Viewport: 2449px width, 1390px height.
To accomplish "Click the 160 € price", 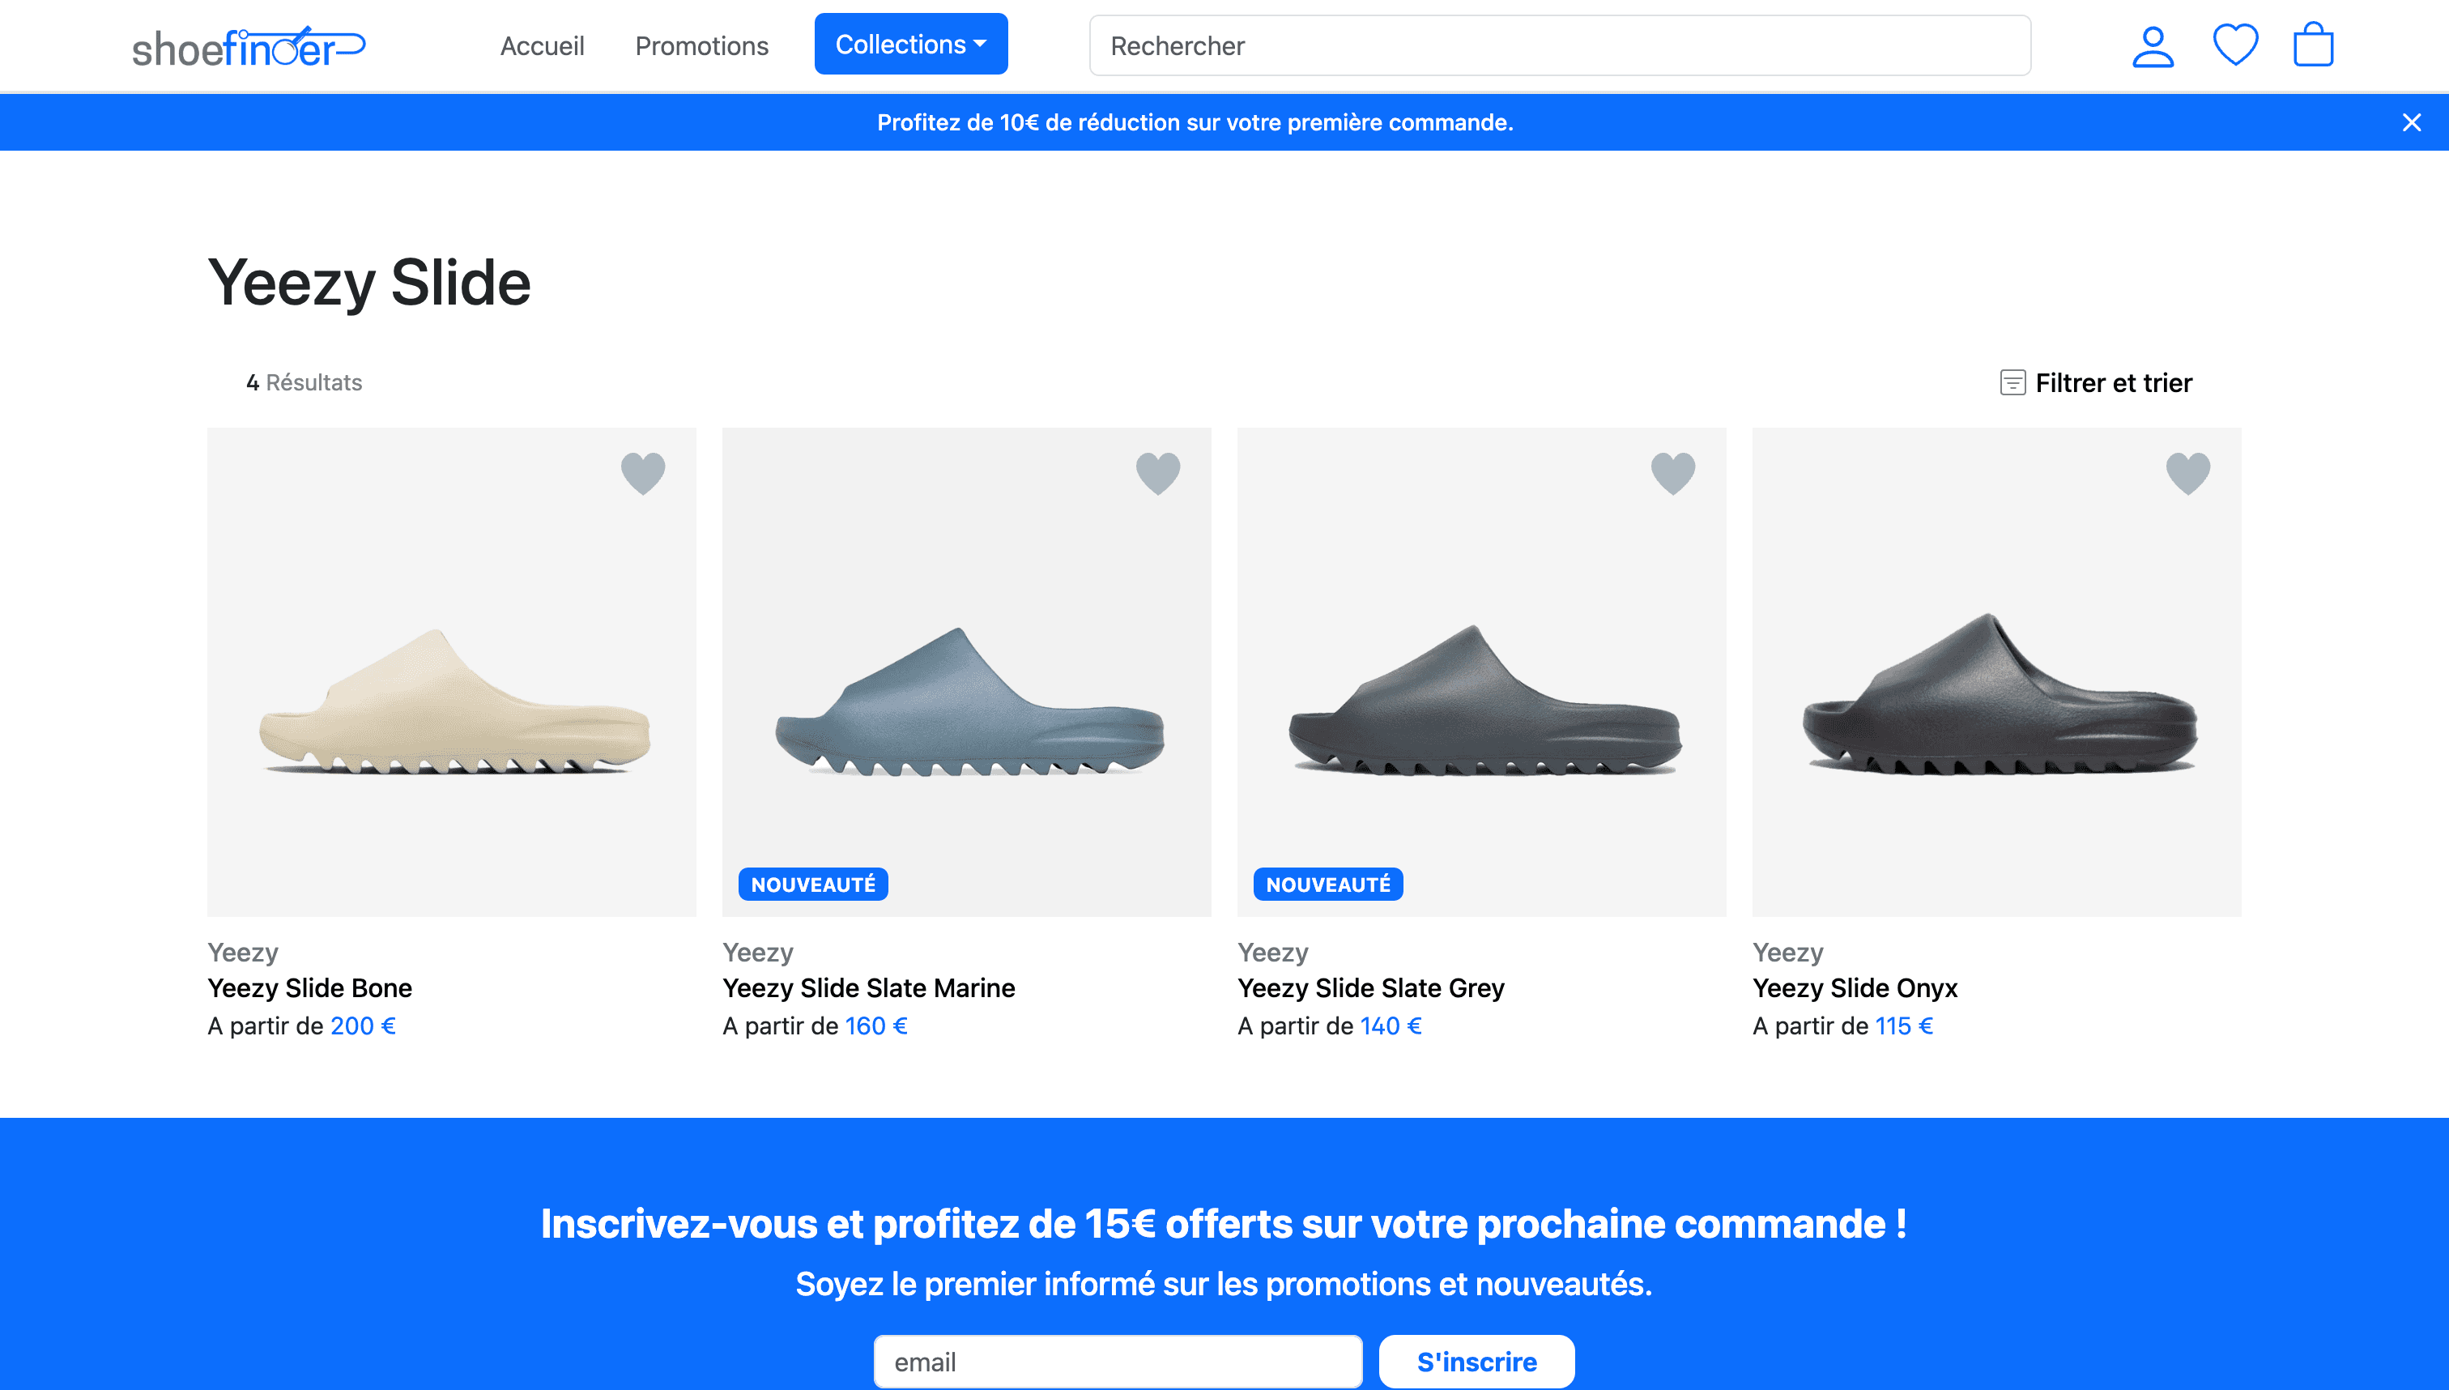I will [876, 1026].
